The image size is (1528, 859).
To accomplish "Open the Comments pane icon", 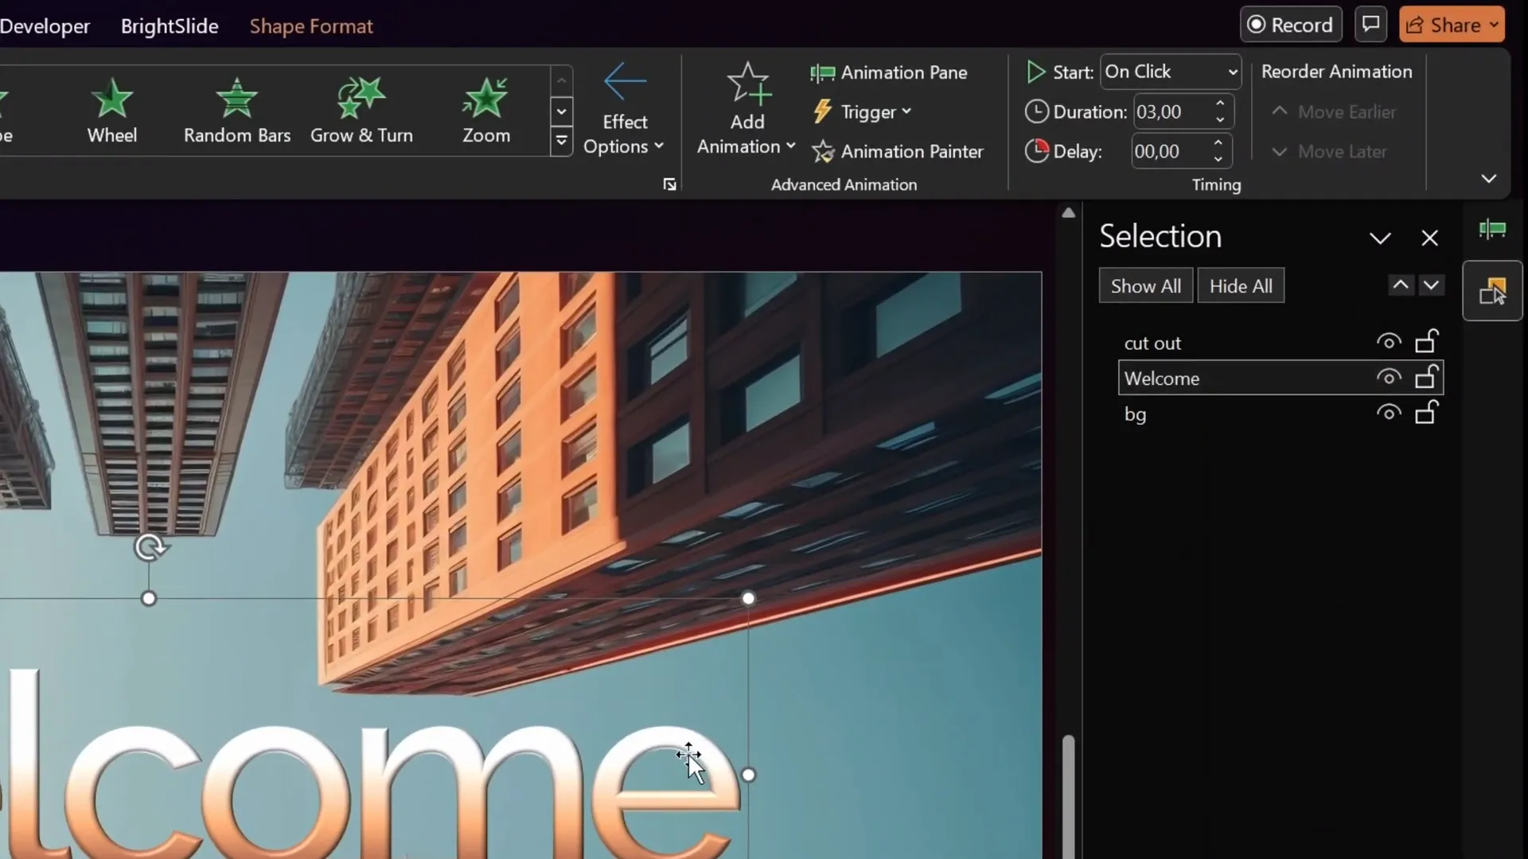I will click(x=1370, y=25).
